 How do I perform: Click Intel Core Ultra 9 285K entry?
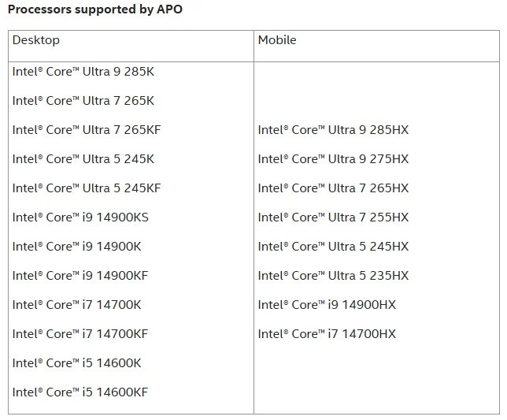click(x=83, y=72)
